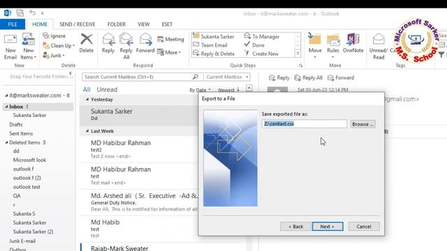This screenshot has height=251, width=447.
Task: Open the Clean Up menu
Action: [59, 45]
